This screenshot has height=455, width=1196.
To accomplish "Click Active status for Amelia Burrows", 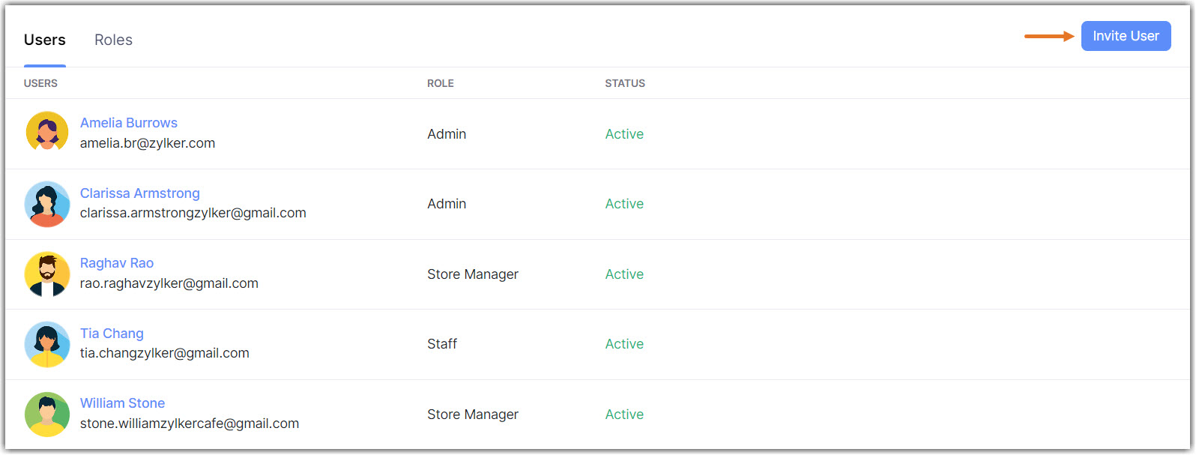I will 624,134.
